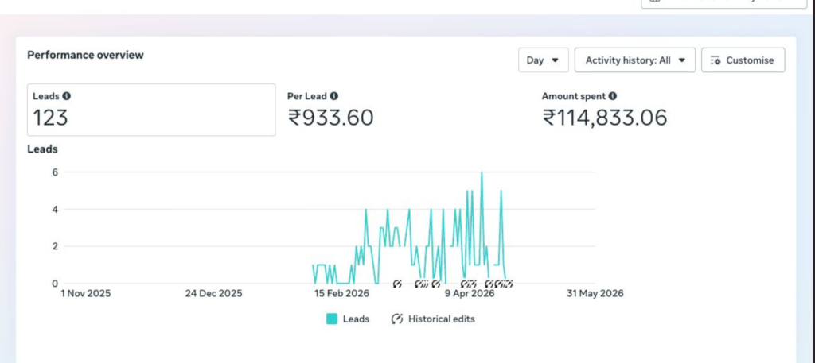Click the Performance overview heading
The image size is (815, 363).
click(85, 55)
